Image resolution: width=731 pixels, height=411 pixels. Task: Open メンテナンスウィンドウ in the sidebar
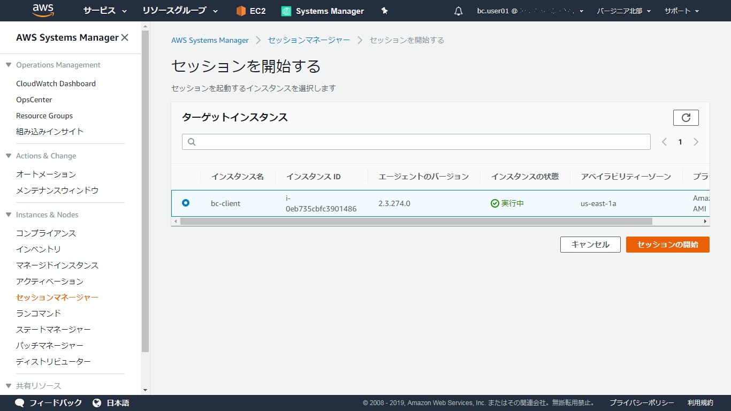point(57,191)
